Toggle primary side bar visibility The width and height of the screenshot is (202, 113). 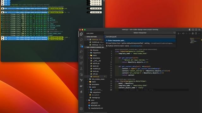tap(190, 30)
